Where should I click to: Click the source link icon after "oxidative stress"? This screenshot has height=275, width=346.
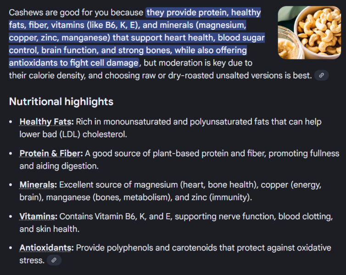[54, 260]
